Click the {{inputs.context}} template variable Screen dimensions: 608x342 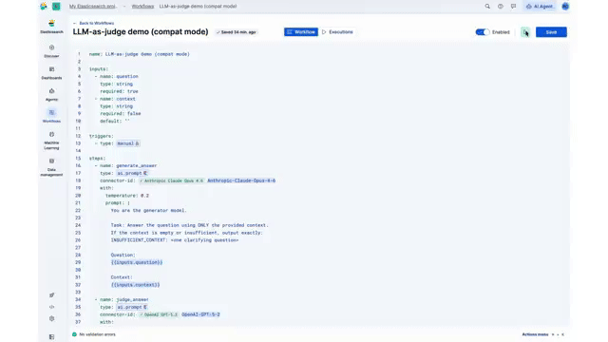point(135,285)
